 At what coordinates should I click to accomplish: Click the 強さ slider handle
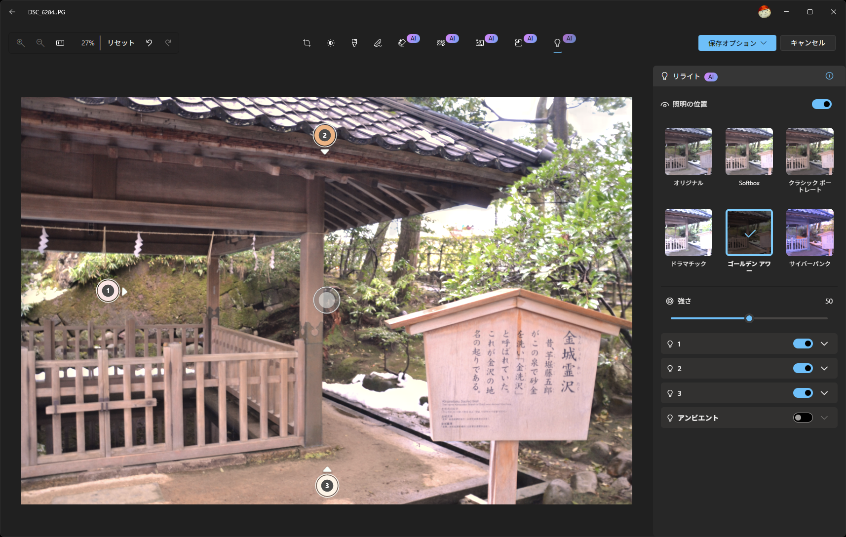point(749,318)
